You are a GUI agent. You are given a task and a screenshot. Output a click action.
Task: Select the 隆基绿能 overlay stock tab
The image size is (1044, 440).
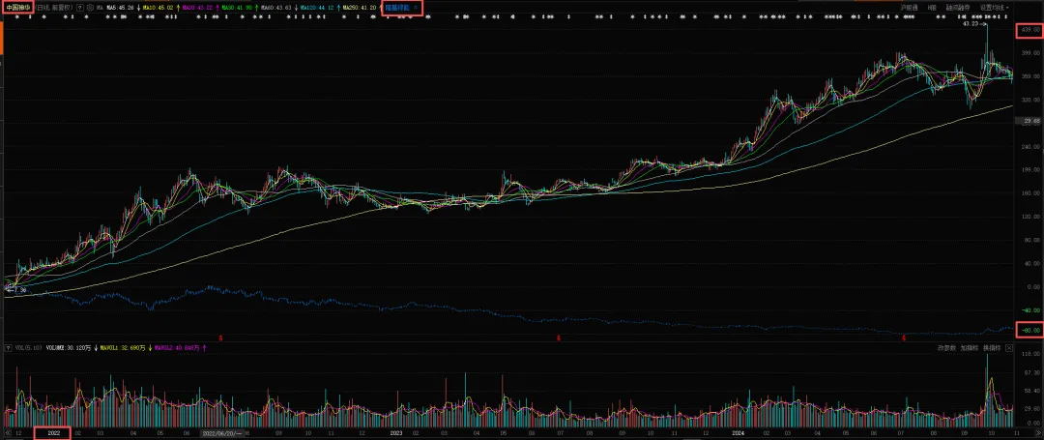tap(397, 8)
